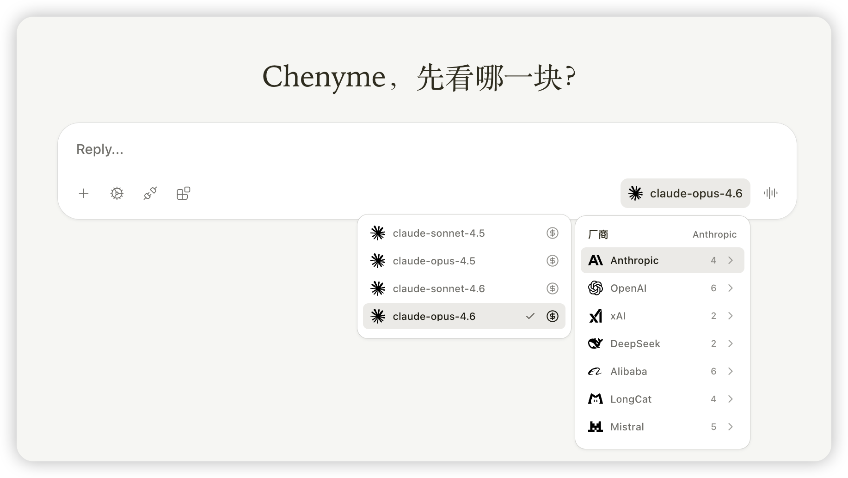Open the gear settings icon in input bar
The width and height of the screenshot is (848, 478).
(x=117, y=193)
